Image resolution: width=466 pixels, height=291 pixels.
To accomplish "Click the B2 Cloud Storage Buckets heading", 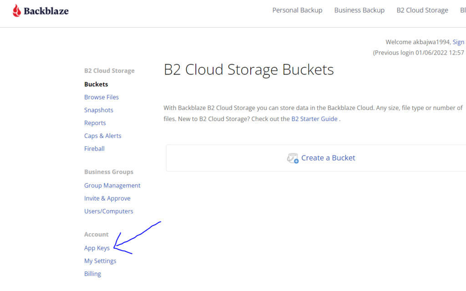I will click(249, 70).
